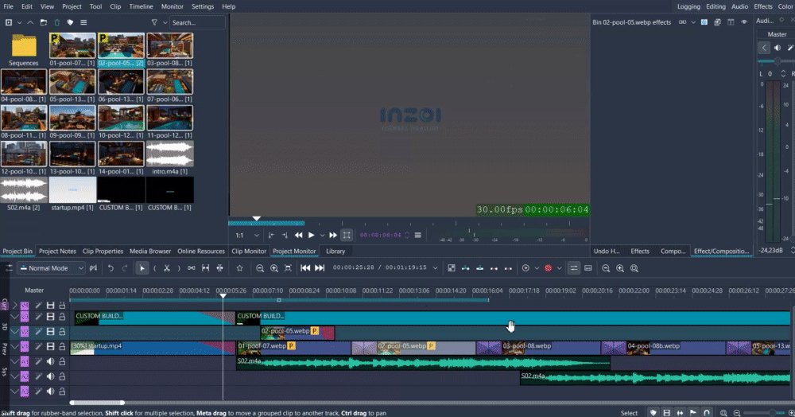Screen dimensions: 795x417
Task: Switch to the Clip Monitor tab
Action: (248, 251)
